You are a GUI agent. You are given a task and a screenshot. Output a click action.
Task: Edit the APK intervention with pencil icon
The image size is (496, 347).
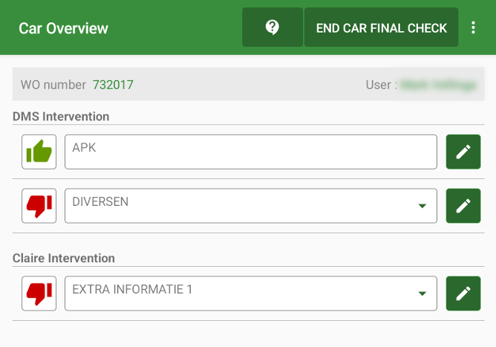point(463,152)
